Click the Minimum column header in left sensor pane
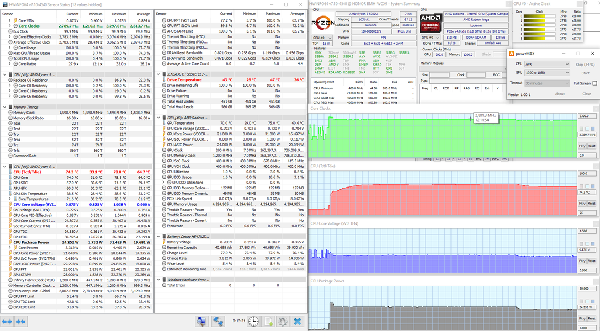Image resolution: width=600 pixels, height=331 pixels. [x=95, y=14]
